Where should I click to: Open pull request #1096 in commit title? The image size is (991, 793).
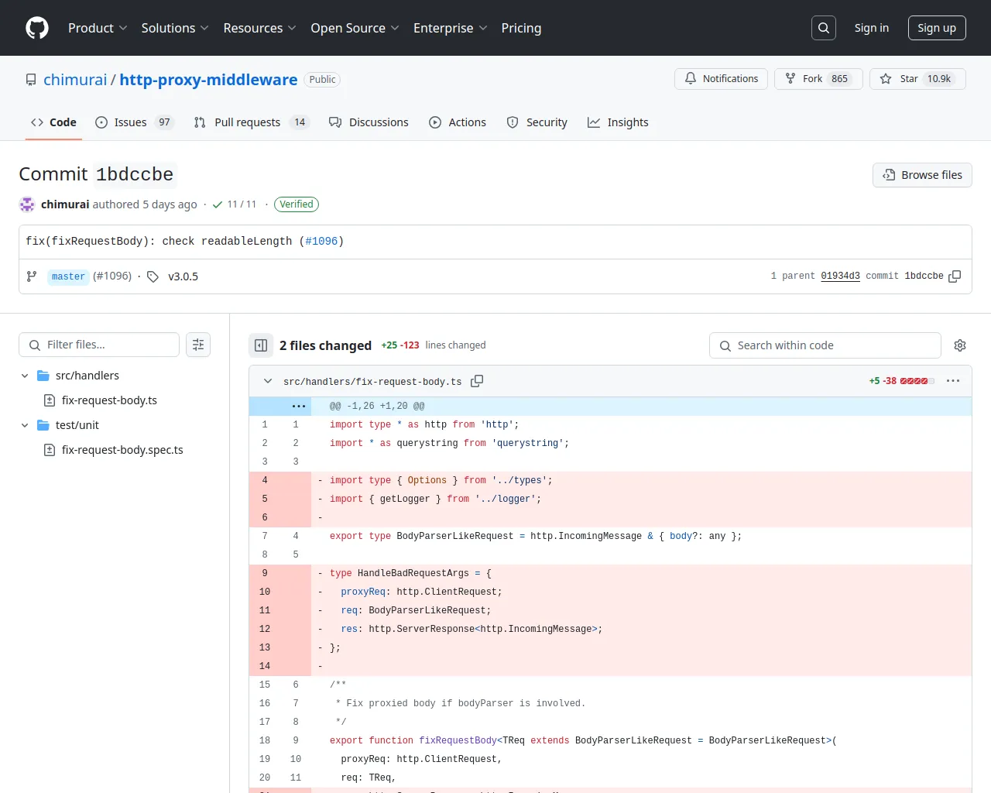point(321,241)
